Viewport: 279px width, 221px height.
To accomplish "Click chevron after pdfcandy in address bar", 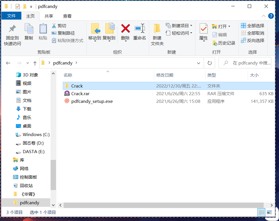I will 76,63.
